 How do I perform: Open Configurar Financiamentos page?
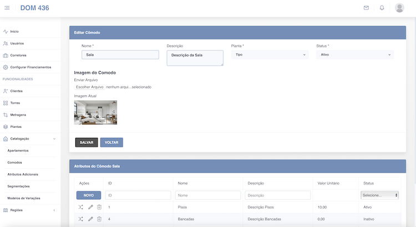(x=31, y=68)
